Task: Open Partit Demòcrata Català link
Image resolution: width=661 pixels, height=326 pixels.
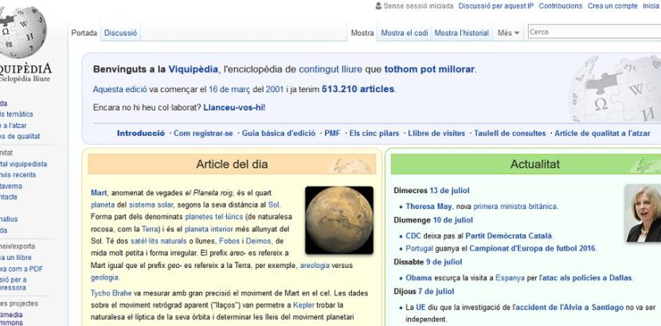Action: click(x=509, y=236)
